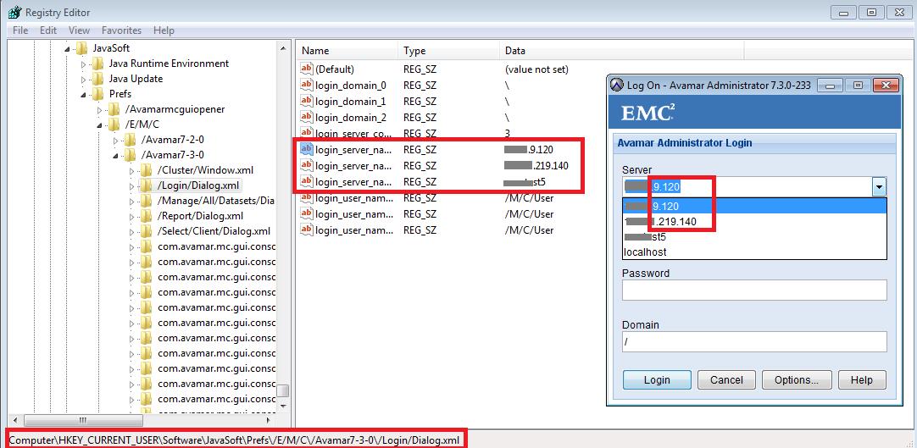This screenshot has height=448, width=917.
Task: Click the login_domain_0 string icon
Action: click(307, 86)
